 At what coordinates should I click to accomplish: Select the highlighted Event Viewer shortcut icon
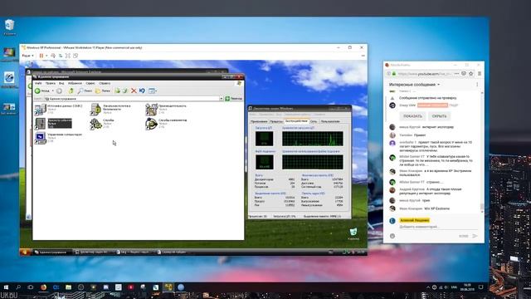tap(41, 124)
